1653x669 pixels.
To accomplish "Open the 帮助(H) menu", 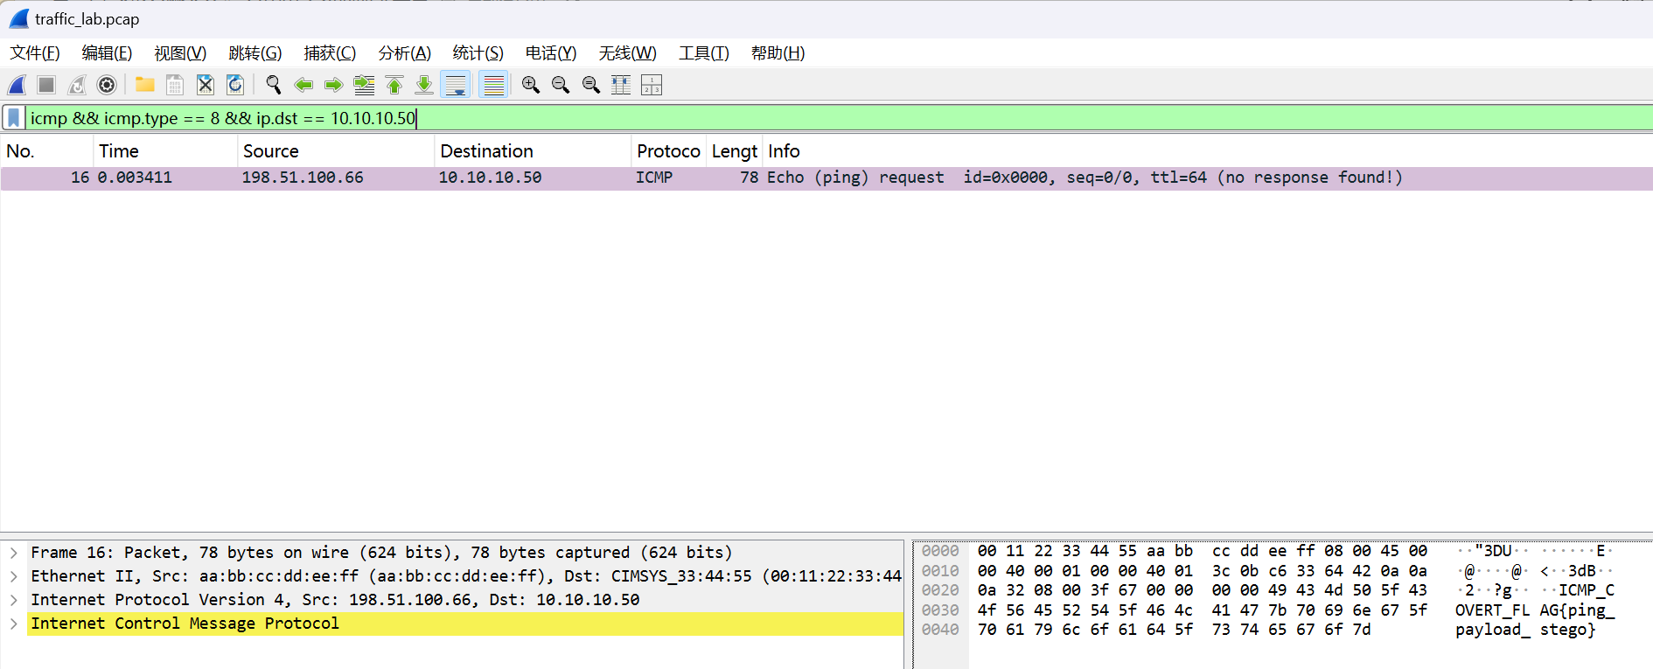I will point(778,53).
